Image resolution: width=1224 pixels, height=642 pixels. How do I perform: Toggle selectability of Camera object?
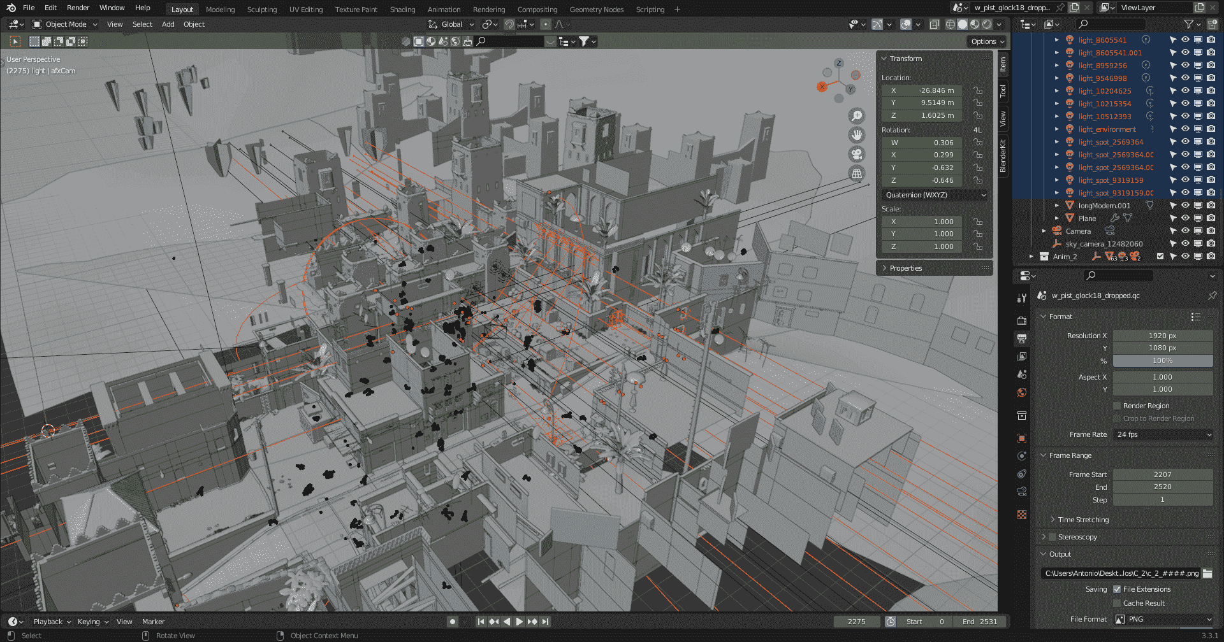[1172, 231]
